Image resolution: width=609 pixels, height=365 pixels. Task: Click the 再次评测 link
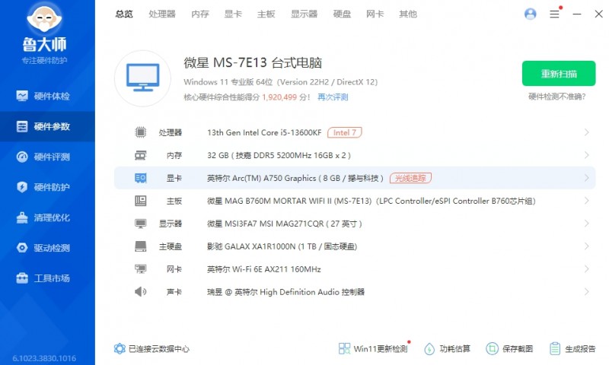[333, 97]
